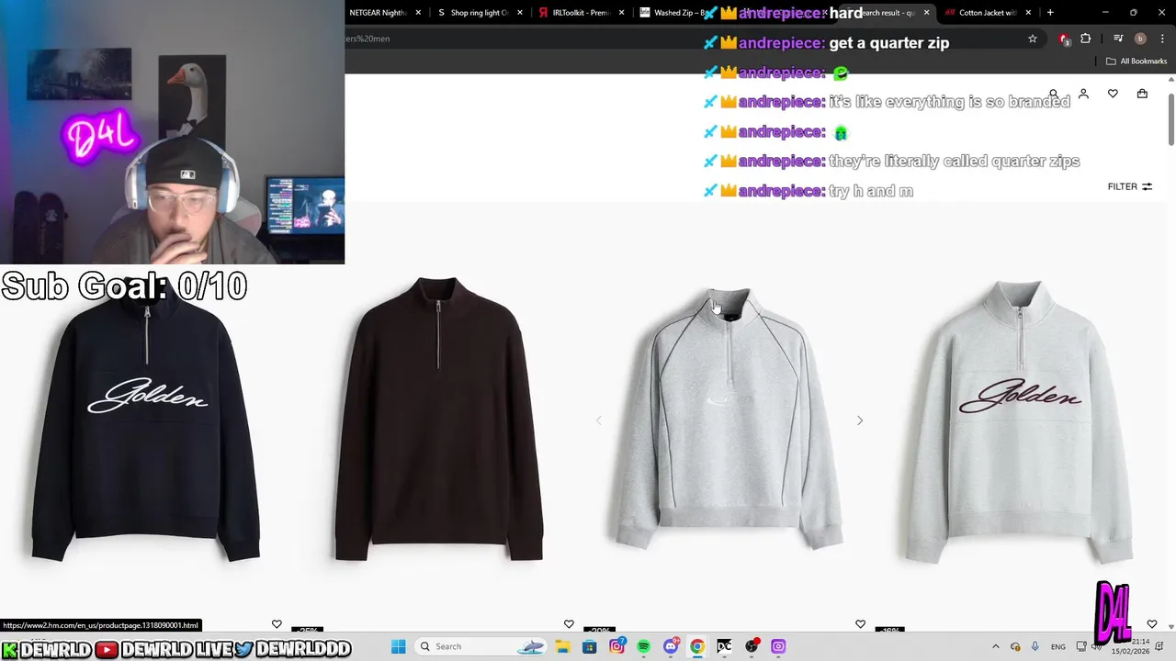1176x661 pixels.
Task: Open a new browser tab
Action: [1050, 13]
